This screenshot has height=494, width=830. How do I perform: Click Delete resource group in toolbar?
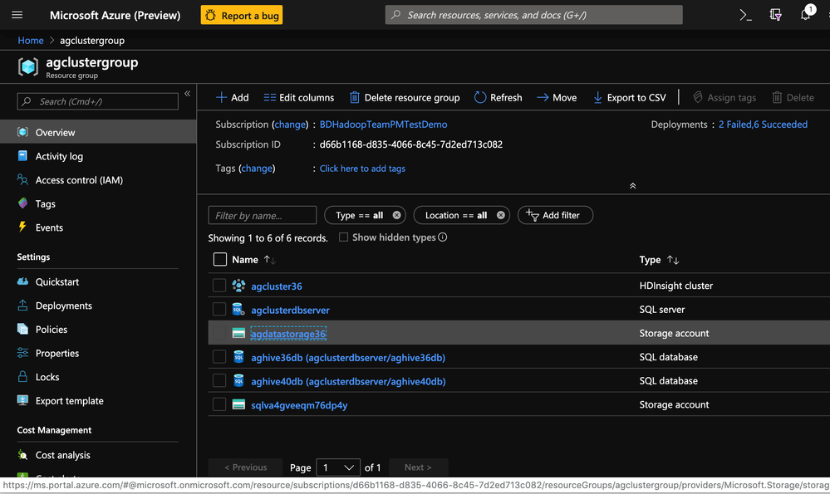pos(405,97)
